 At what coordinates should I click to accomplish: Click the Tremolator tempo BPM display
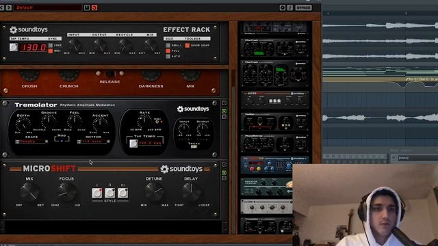151,143
